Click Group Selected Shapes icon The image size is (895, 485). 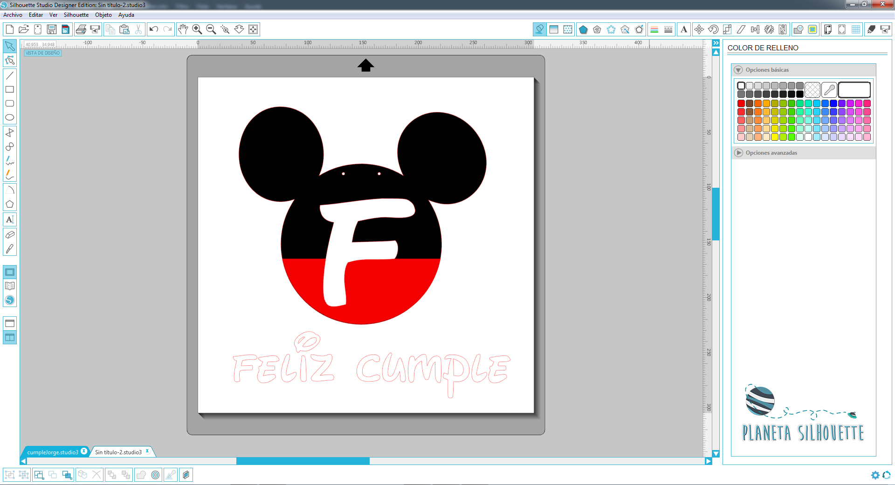pyautogui.click(x=10, y=475)
